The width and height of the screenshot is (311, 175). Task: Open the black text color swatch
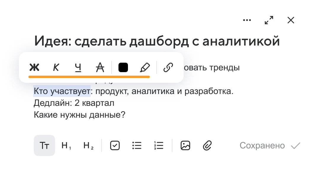tap(123, 67)
